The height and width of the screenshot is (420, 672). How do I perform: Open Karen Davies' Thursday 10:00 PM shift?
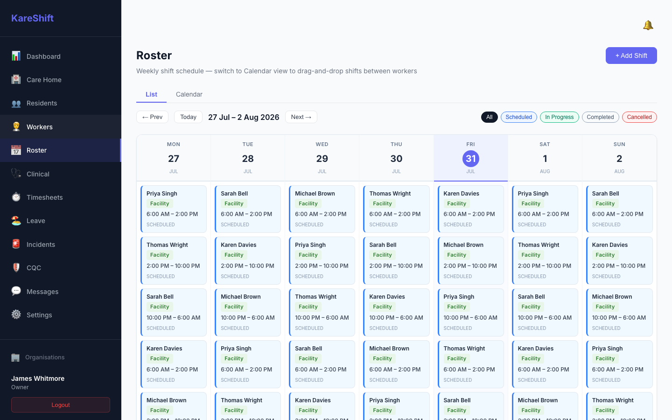(x=396, y=312)
